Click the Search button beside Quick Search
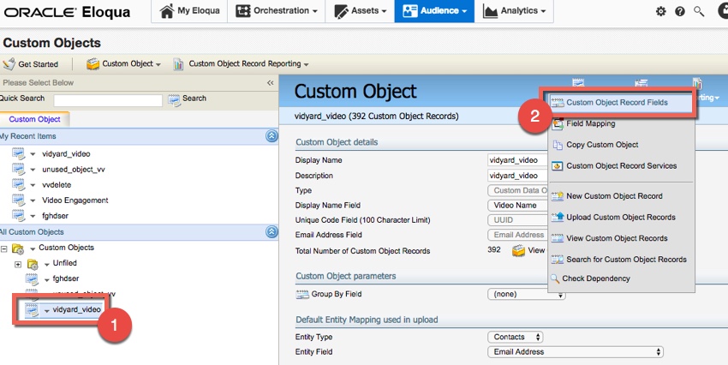Image resolution: width=728 pixels, height=365 pixels. 187,99
